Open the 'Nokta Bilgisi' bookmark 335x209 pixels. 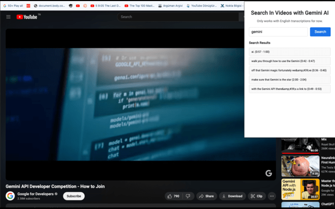tap(232, 6)
